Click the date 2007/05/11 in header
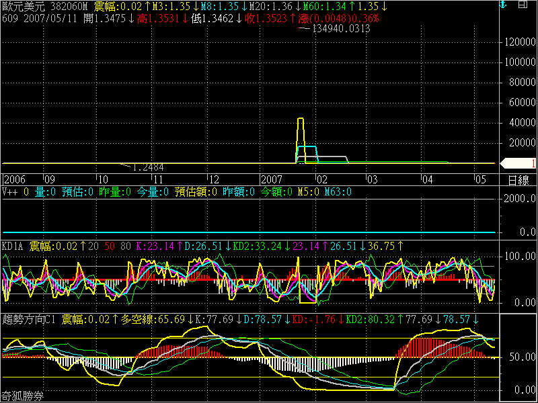The height and width of the screenshot is (403, 538). 45,17
